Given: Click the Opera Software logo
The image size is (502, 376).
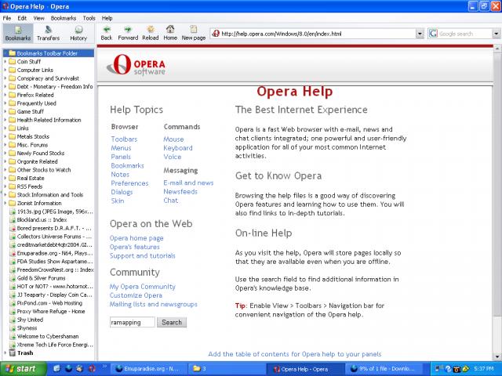Looking at the screenshot, I should coord(136,65).
